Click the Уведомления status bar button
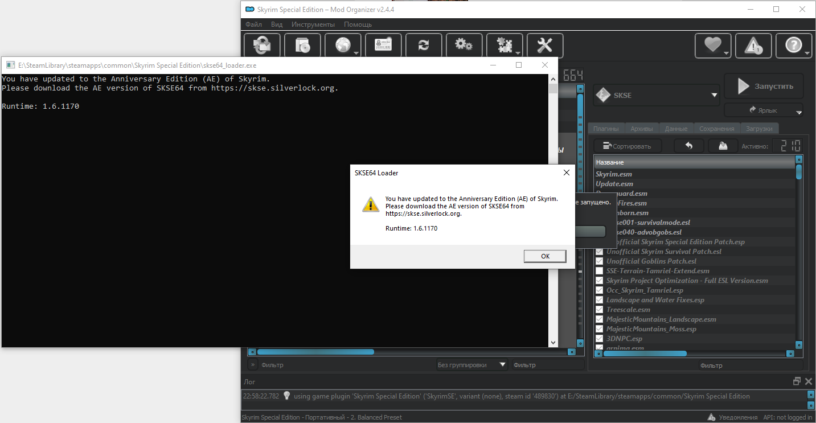The image size is (816, 423). point(732,417)
